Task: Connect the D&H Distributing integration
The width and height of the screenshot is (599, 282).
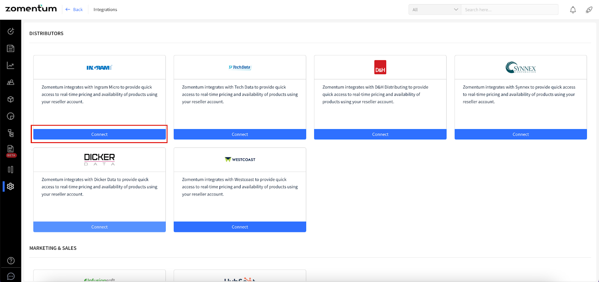Action: coord(380,134)
